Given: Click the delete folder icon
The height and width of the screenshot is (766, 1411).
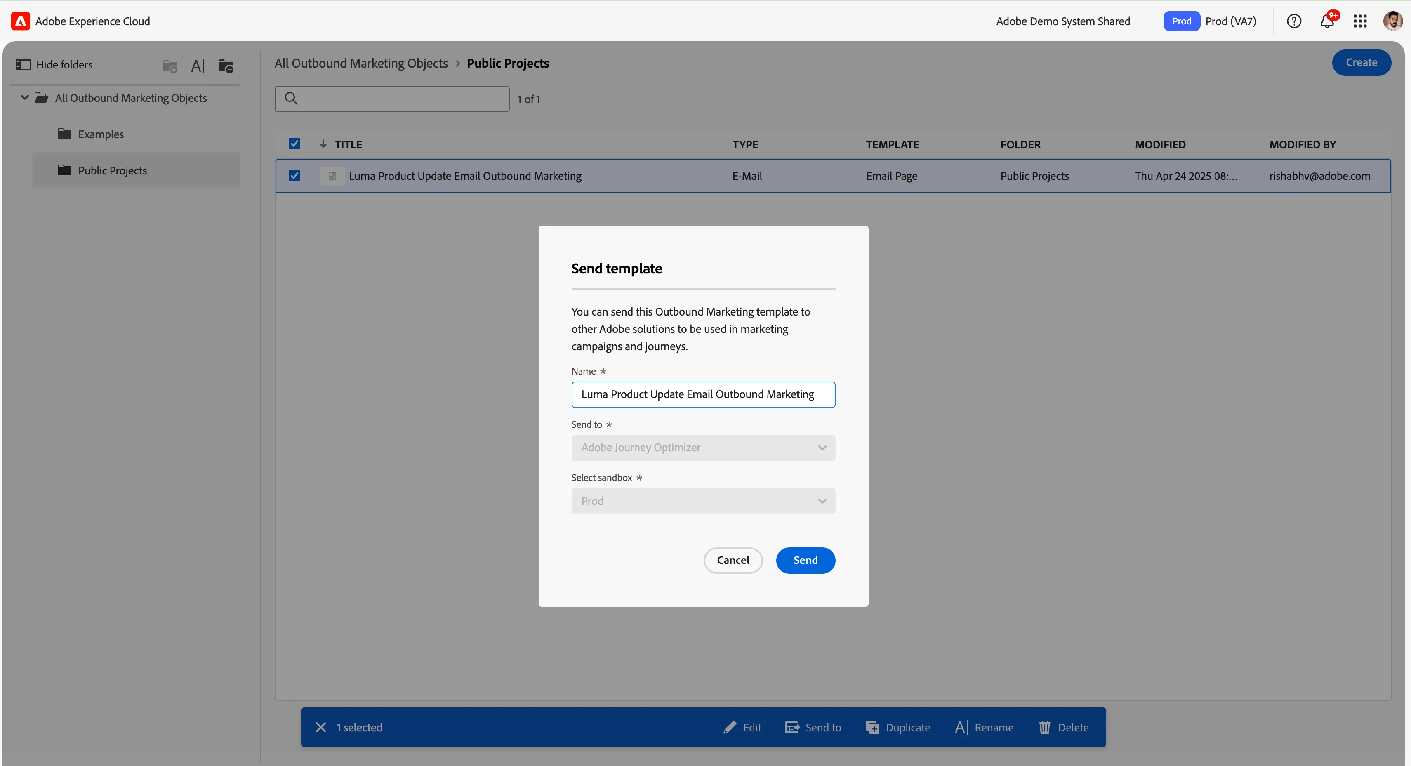Looking at the screenshot, I should pos(226,66).
